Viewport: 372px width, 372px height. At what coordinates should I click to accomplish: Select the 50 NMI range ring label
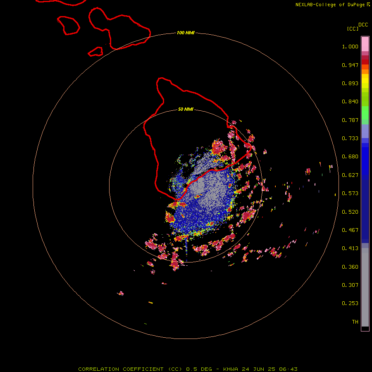[186, 109]
